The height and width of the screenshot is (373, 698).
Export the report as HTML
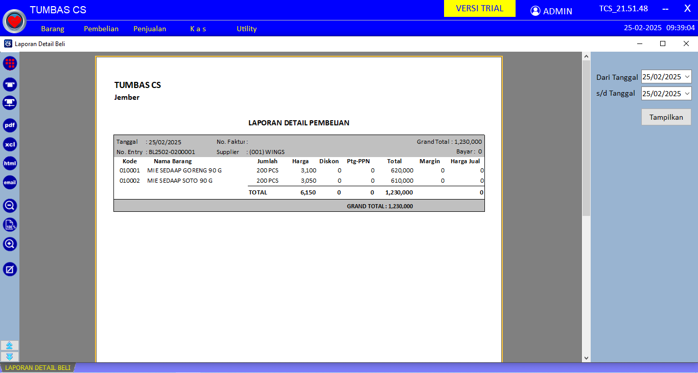[x=10, y=163]
